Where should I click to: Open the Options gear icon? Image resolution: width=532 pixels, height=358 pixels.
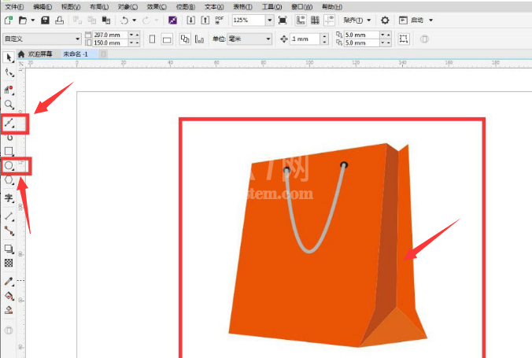coord(385,20)
